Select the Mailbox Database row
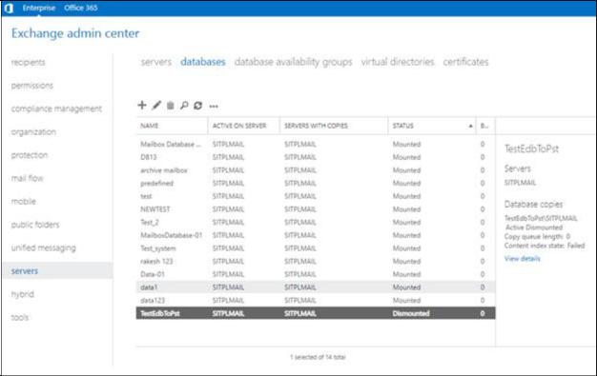The height and width of the screenshot is (376, 597). coord(316,144)
